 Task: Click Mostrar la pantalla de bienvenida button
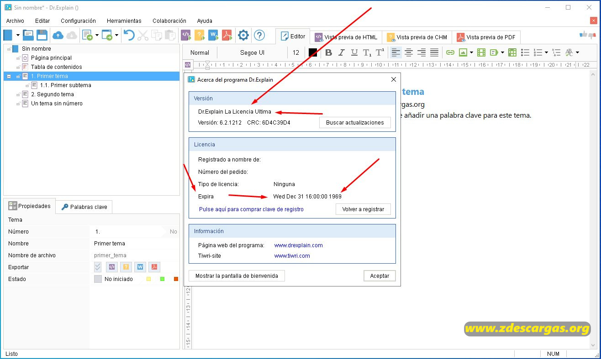pyautogui.click(x=237, y=276)
